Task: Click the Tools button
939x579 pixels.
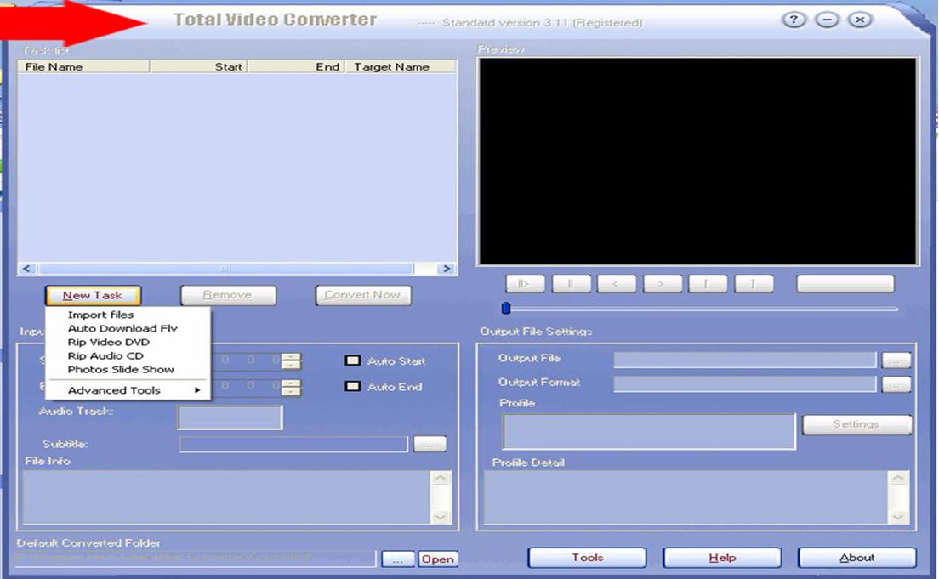Action: 588,558
